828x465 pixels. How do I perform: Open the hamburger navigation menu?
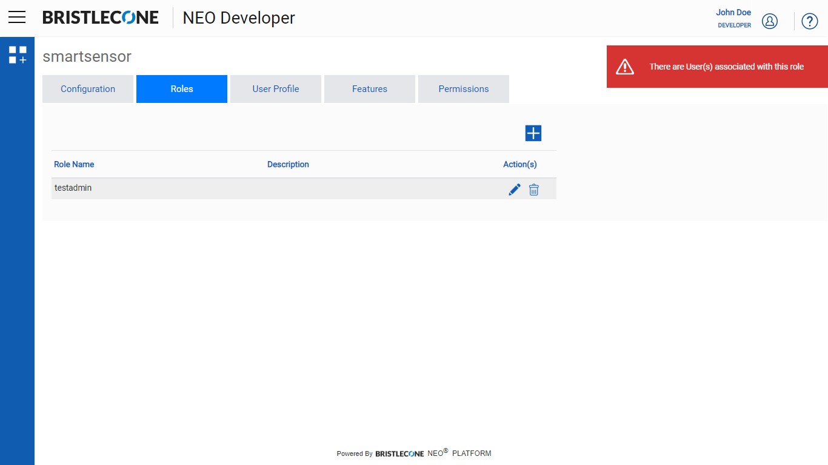[16, 17]
